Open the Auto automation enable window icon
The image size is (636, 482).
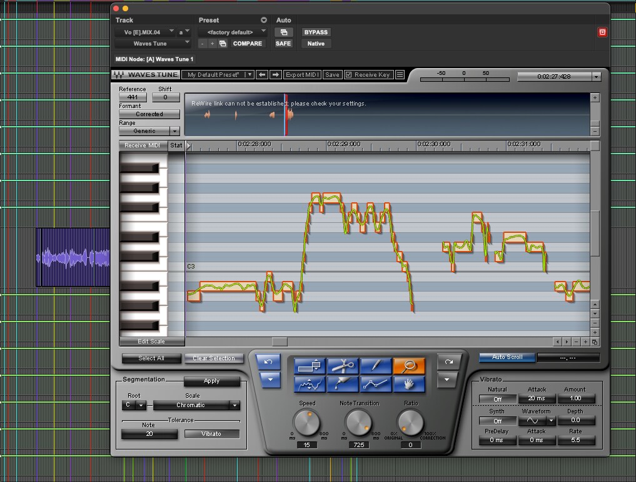point(283,32)
